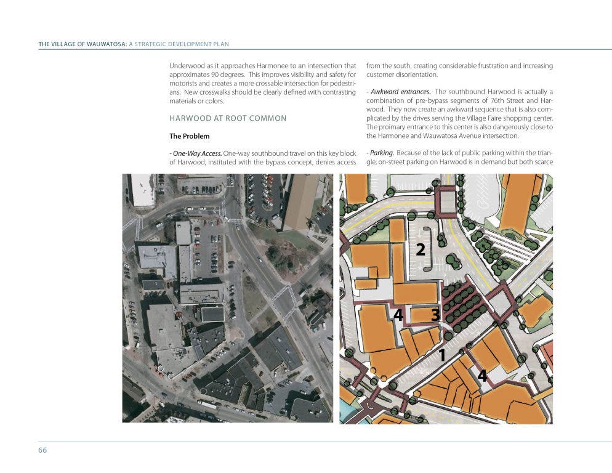Click map label number 3
612x473 pixels.
(x=436, y=315)
